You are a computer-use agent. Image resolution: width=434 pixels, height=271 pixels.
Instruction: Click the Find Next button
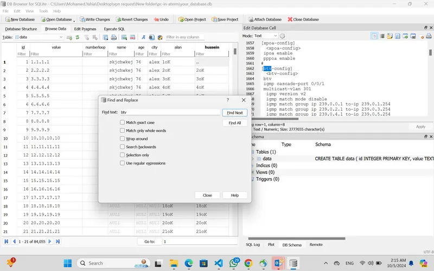click(x=235, y=113)
